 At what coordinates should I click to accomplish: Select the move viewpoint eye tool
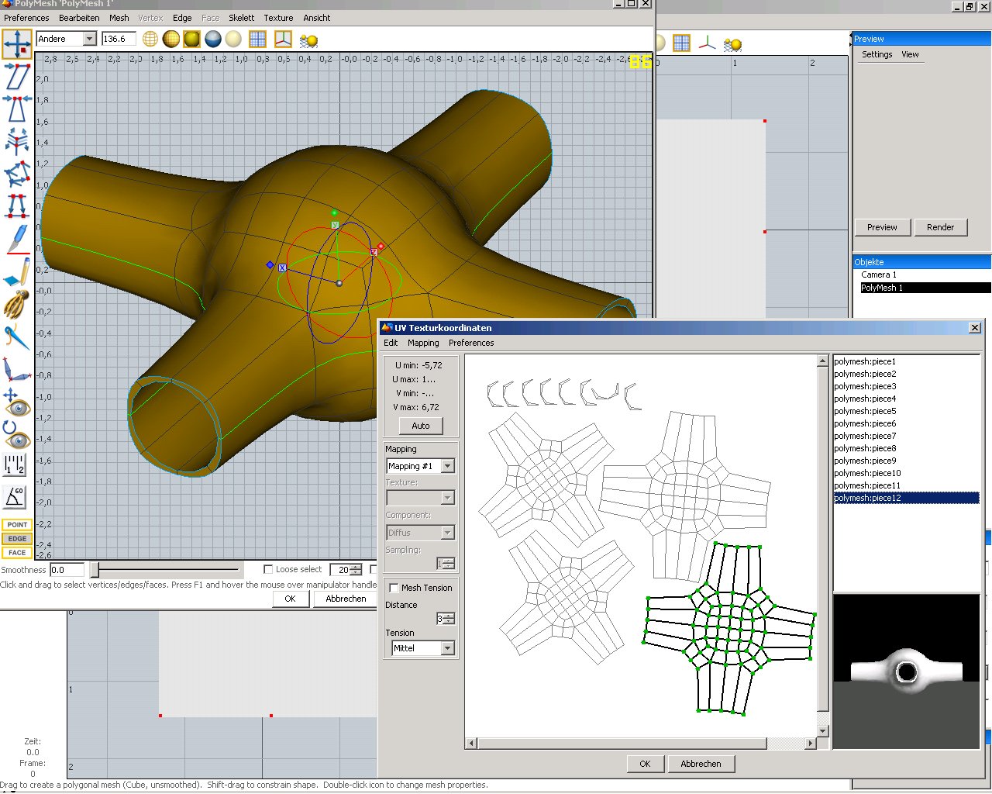coord(17,402)
